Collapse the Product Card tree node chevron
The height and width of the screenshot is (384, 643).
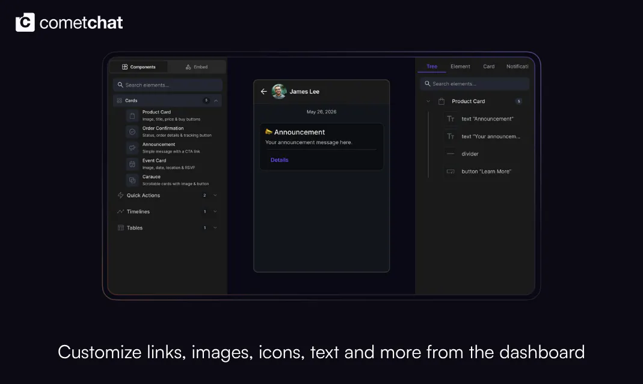(428, 101)
